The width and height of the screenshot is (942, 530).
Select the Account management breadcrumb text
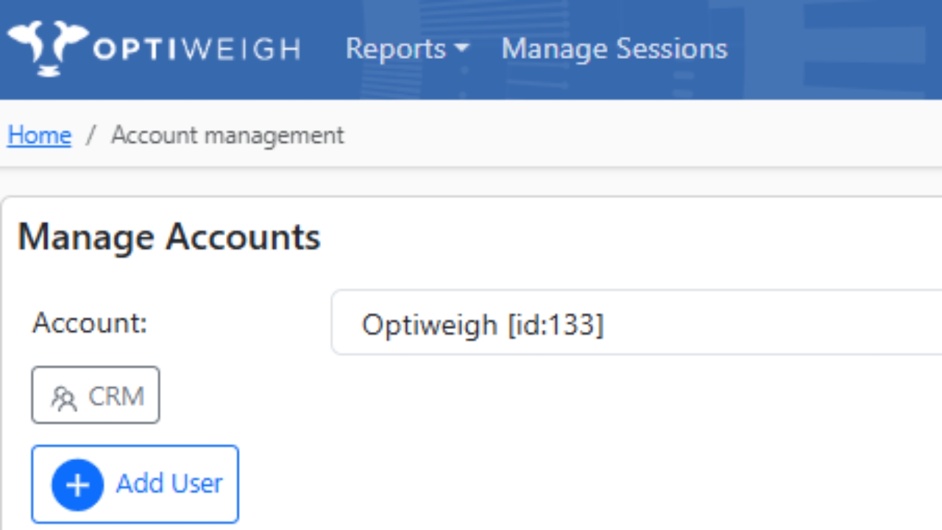click(x=227, y=135)
